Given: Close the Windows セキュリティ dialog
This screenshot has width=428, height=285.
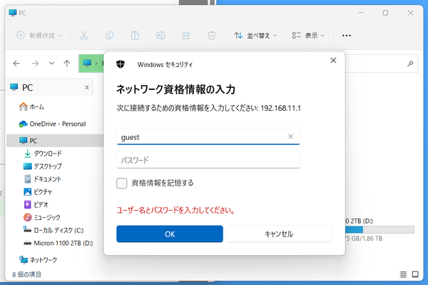Looking at the screenshot, I should [333, 61].
